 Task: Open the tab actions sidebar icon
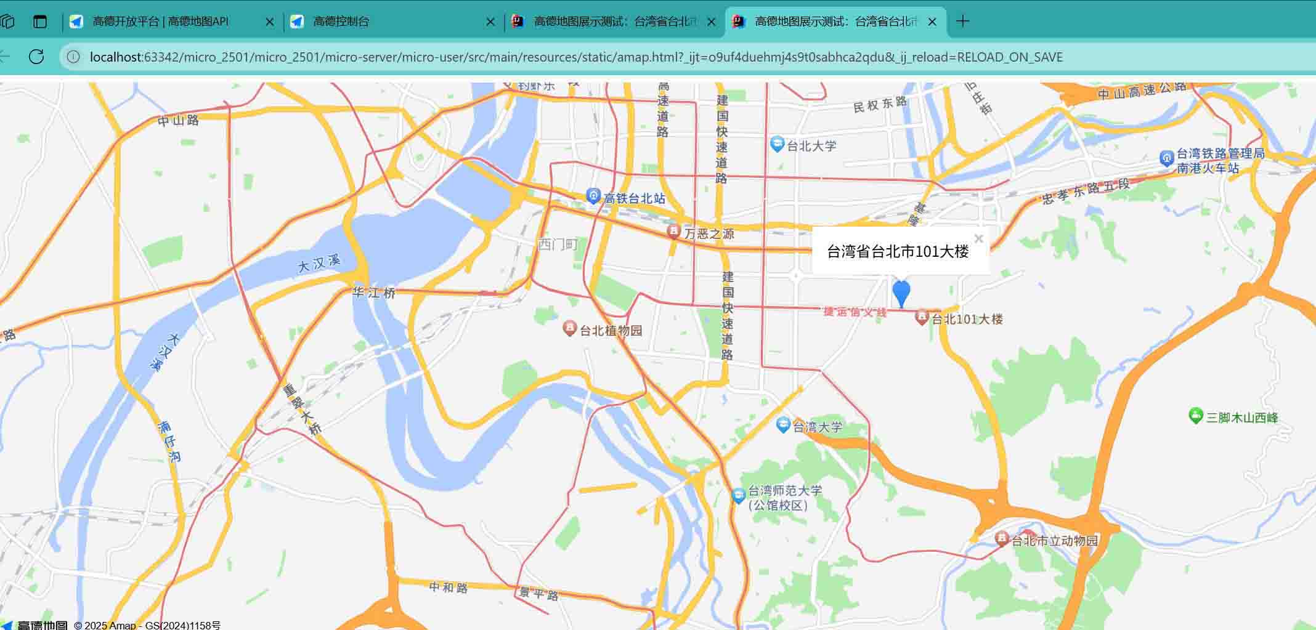[40, 22]
